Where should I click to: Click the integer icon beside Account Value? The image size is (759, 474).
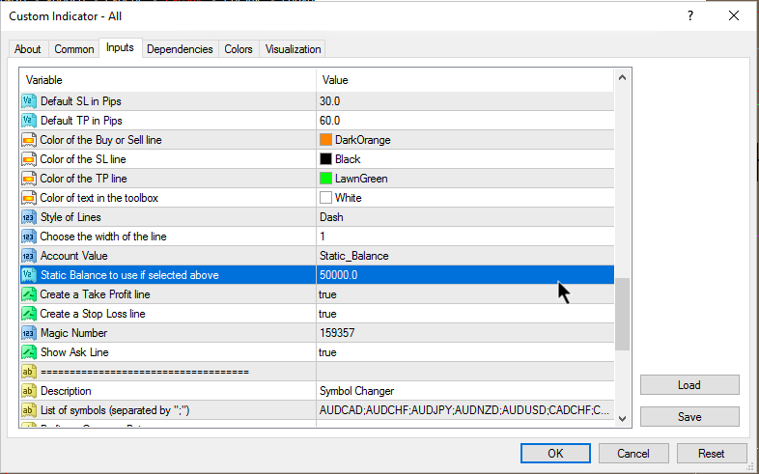click(x=29, y=256)
